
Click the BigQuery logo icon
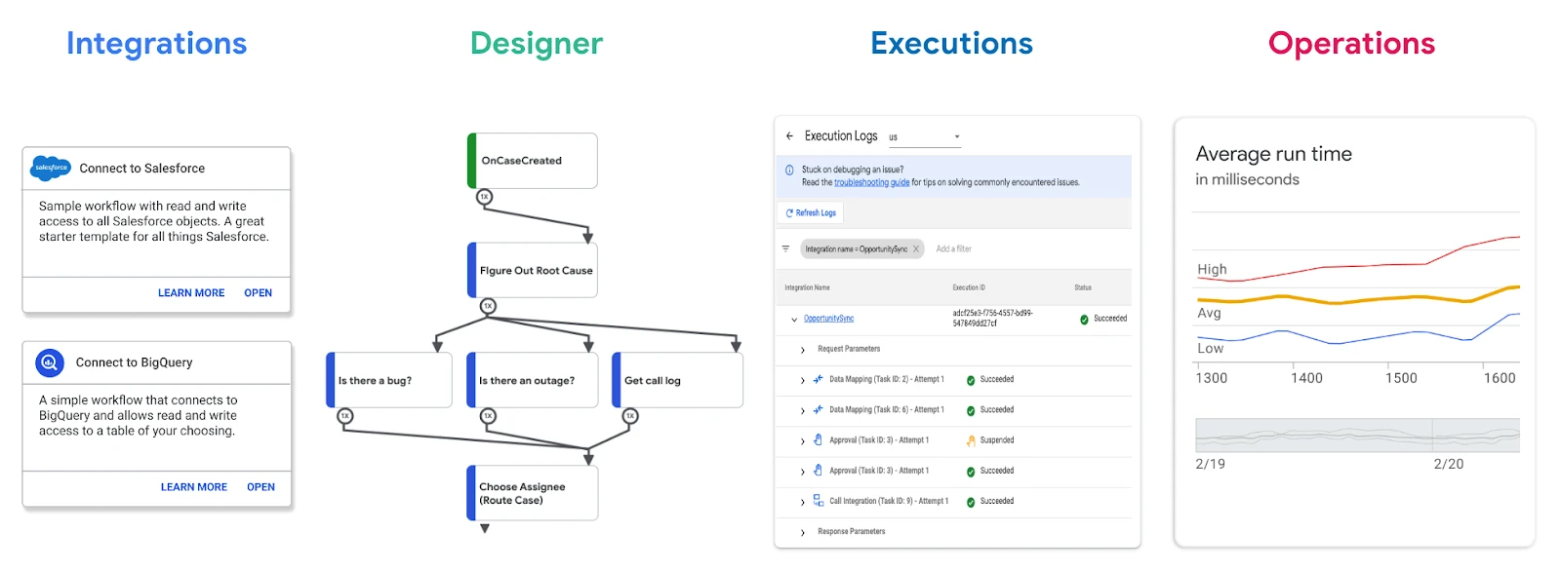(49, 362)
